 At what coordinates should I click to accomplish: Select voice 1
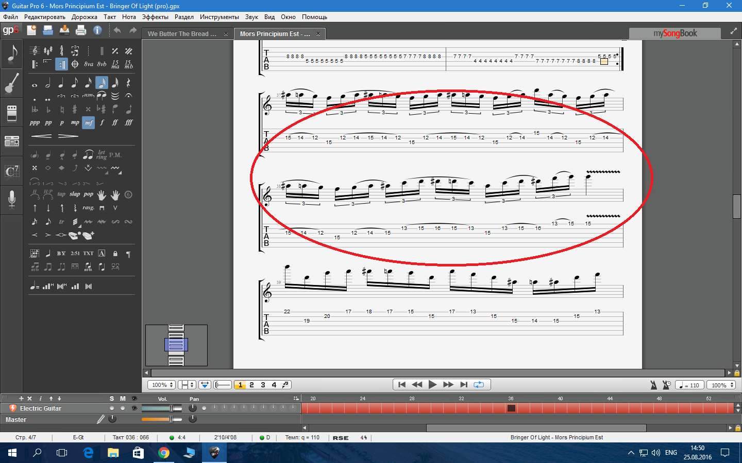coord(240,385)
